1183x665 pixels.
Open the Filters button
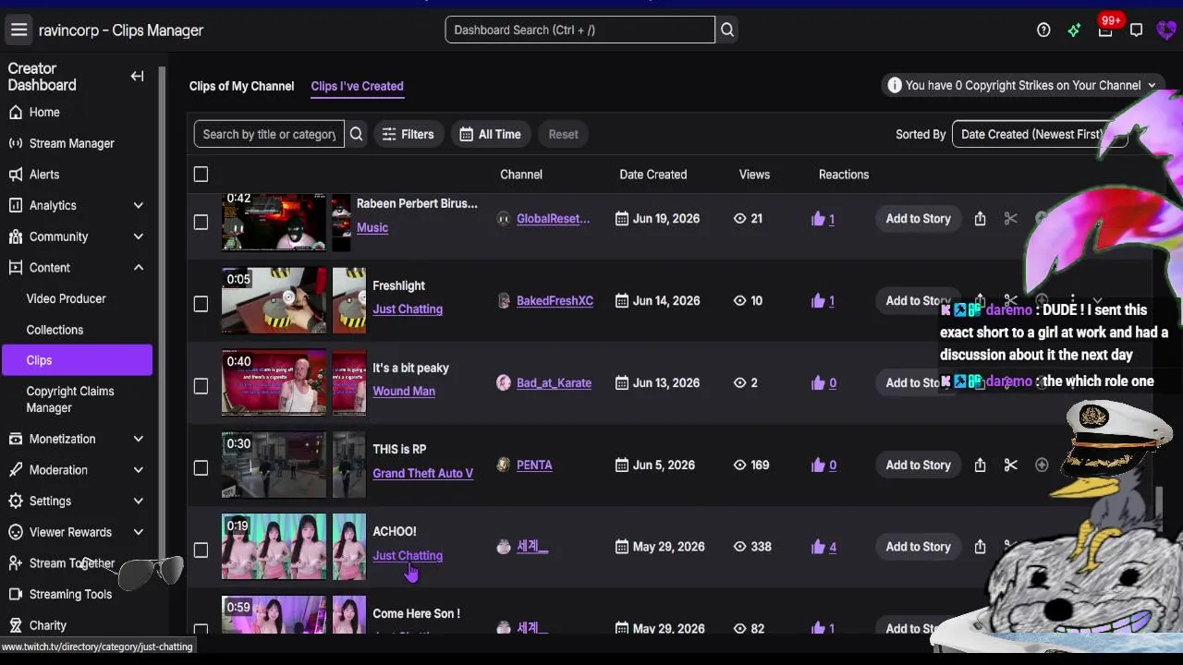tap(409, 135)
